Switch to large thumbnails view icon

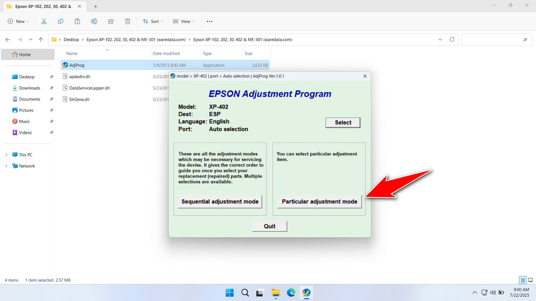tap(531, 280)
